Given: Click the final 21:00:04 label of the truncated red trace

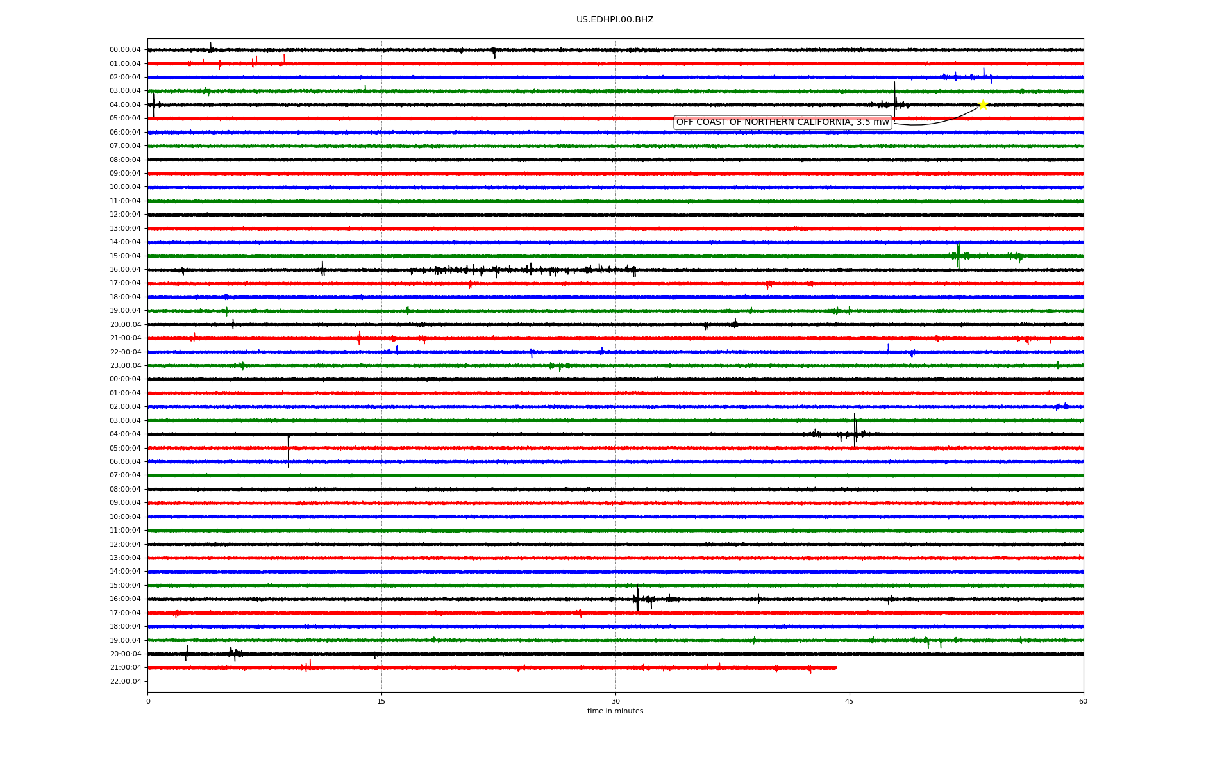Looking at the screenshot, I should (125, 668).
